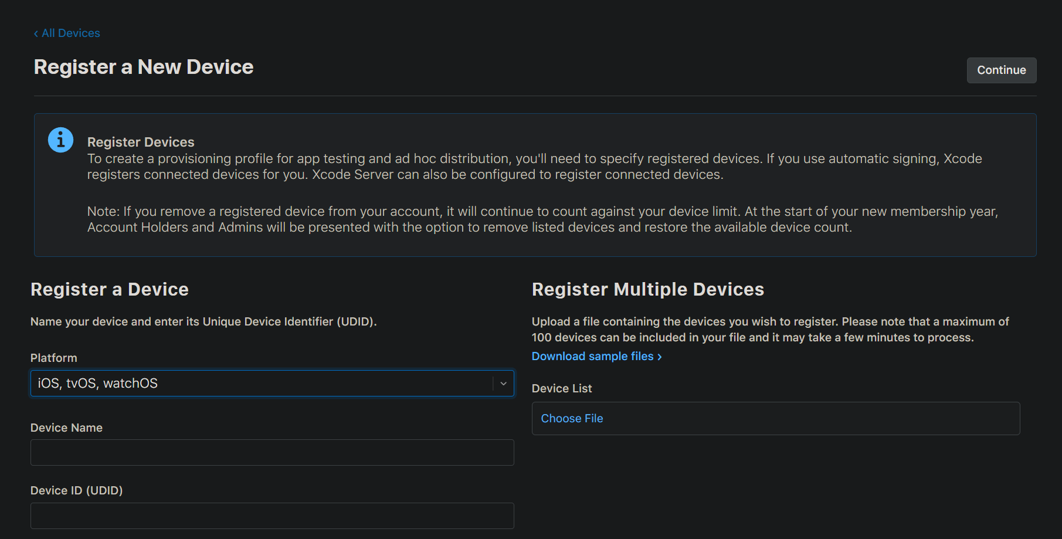Click the Device Name label
This screenshot has height=539, width=1062.
click(66, 428)
